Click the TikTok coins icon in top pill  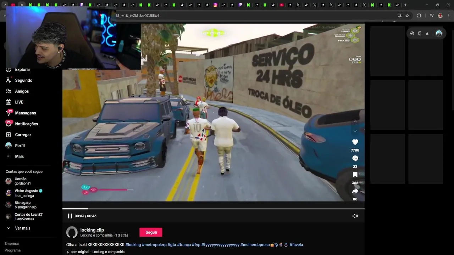tap(412, 33)
